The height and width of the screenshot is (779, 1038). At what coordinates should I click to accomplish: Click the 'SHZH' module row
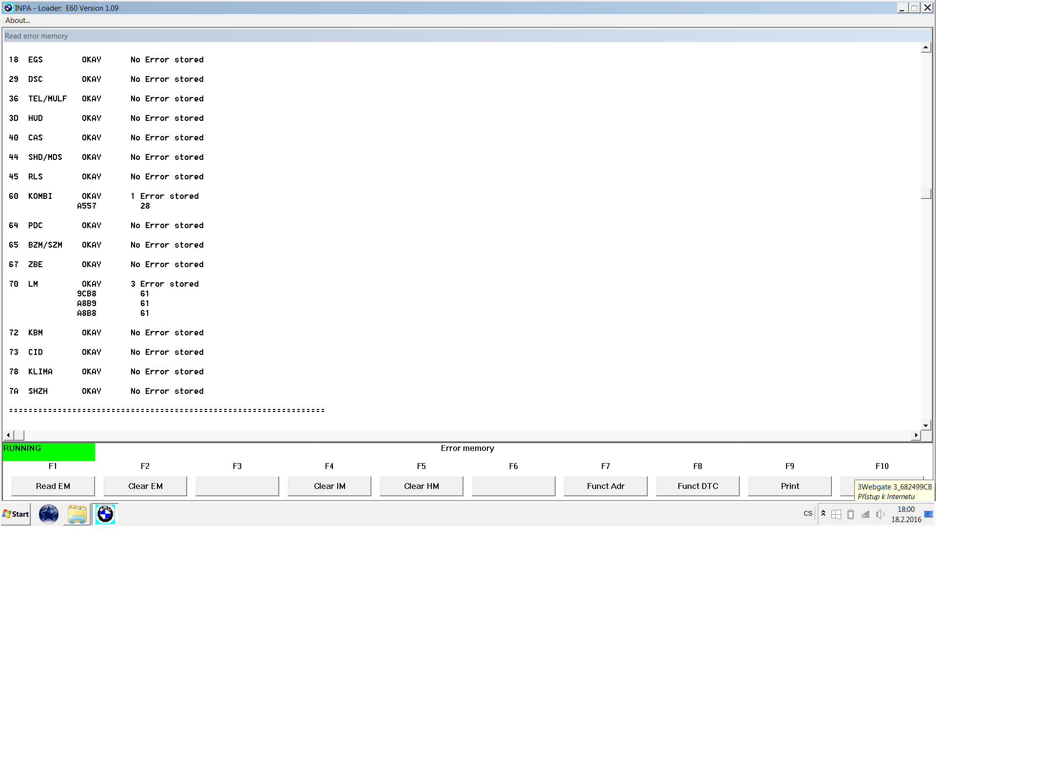[x=106, y=391]
